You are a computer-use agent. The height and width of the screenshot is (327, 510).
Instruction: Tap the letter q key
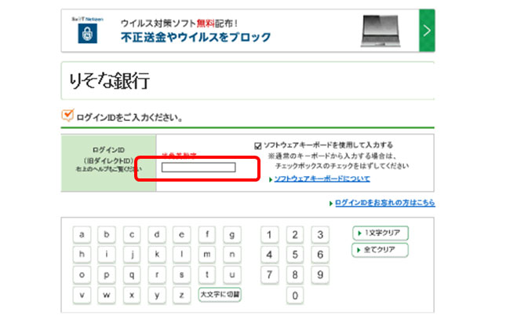[x=132, y=275]
